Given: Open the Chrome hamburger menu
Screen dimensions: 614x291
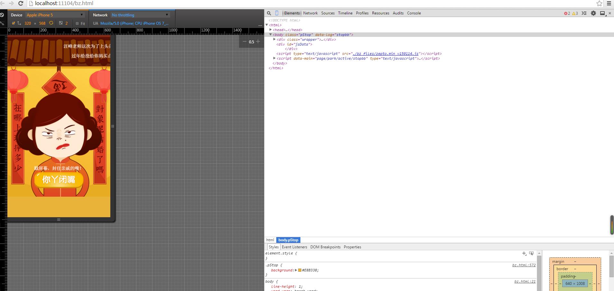Looking at the screenshot, I should pos(609,3).
